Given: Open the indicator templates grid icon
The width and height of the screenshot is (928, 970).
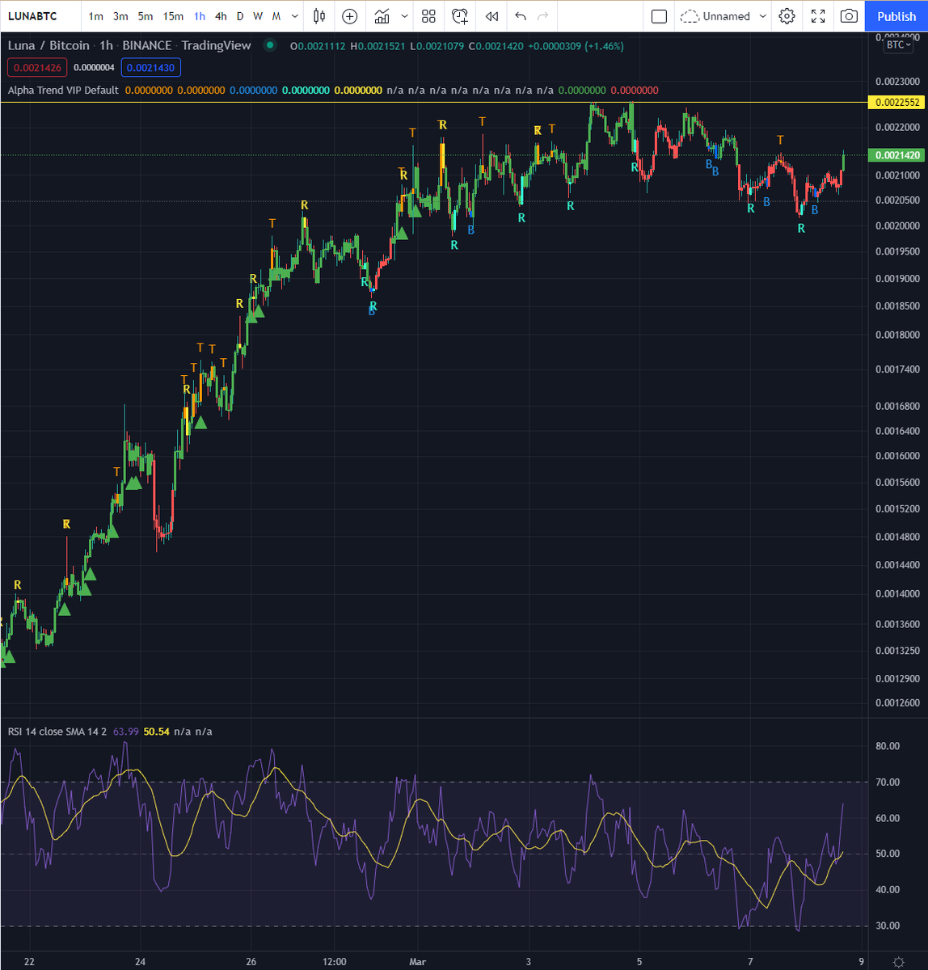Looking at the screenshot, I should [x=428, y=16].
